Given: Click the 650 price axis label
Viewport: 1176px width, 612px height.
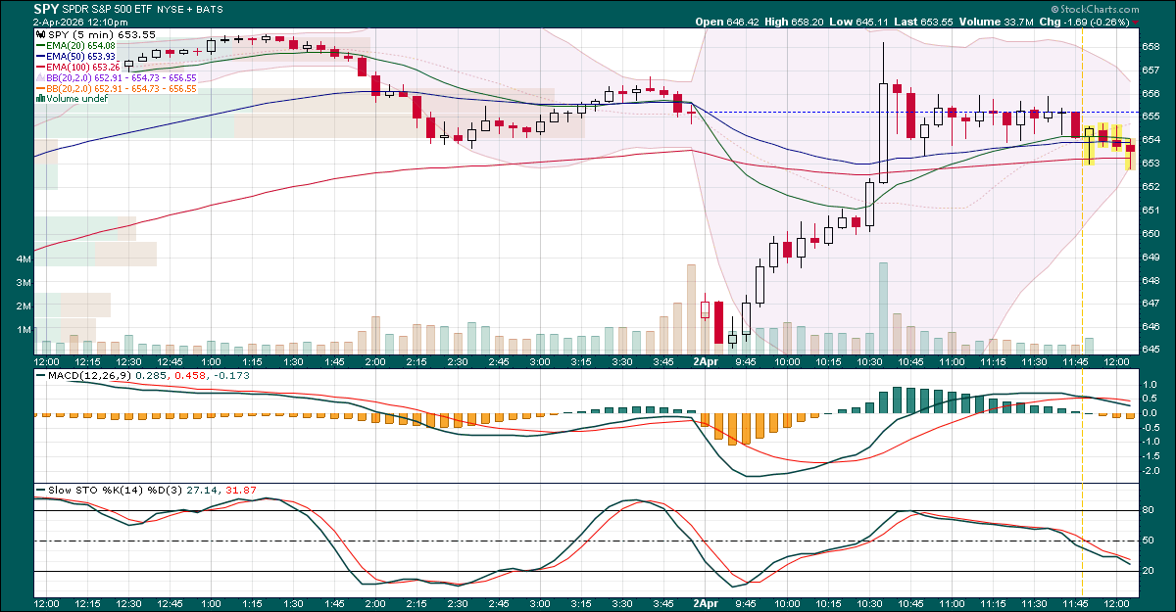Looking at the screenshot, I should 1151,233.
